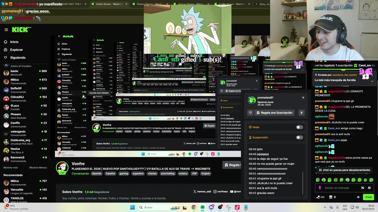Click username Cami_sm next to 'jajaja'
The width and height of the screenshot is (378, 212).
click(x=334, y=140)
